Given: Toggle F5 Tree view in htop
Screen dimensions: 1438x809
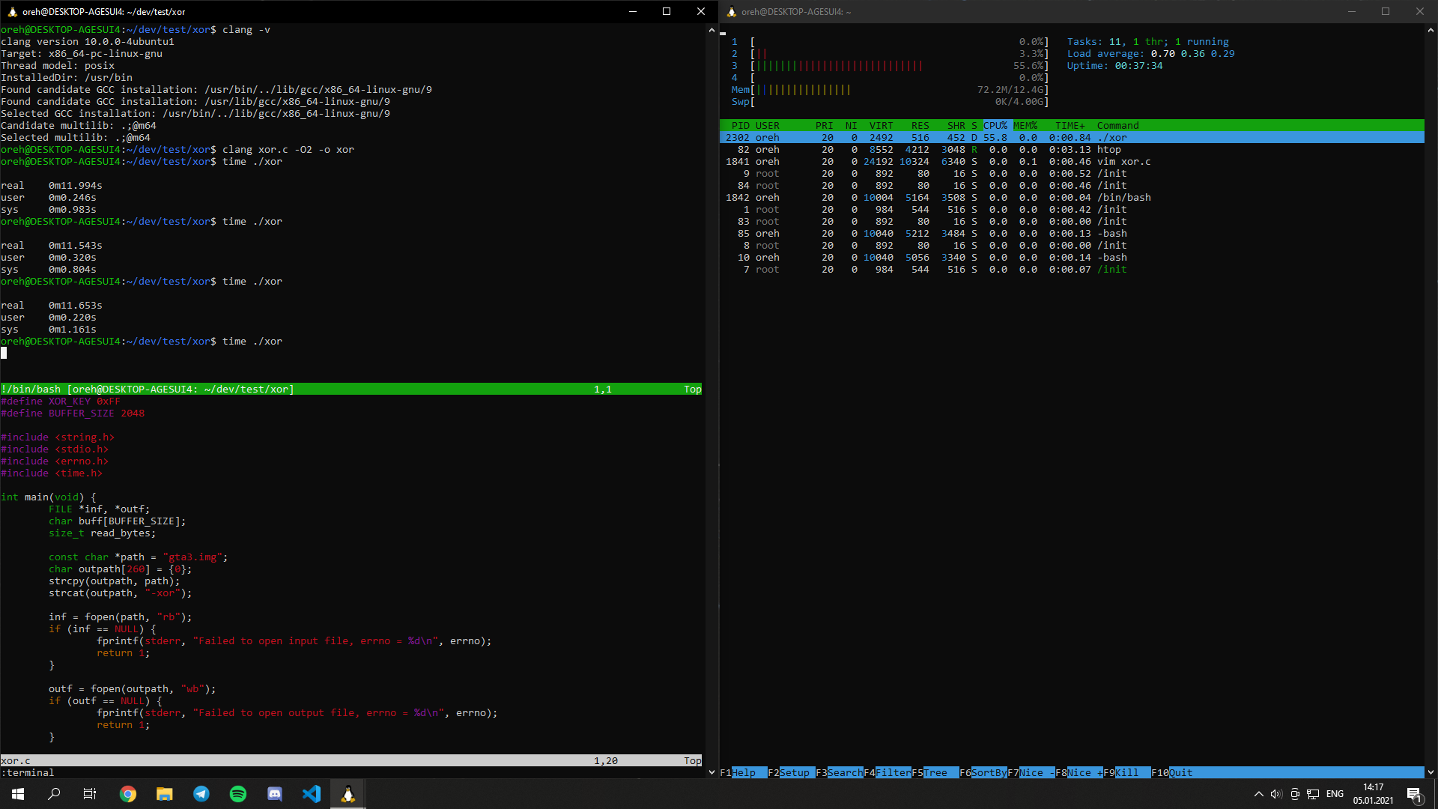Looking at the screenshot, I should click(934, 772).
